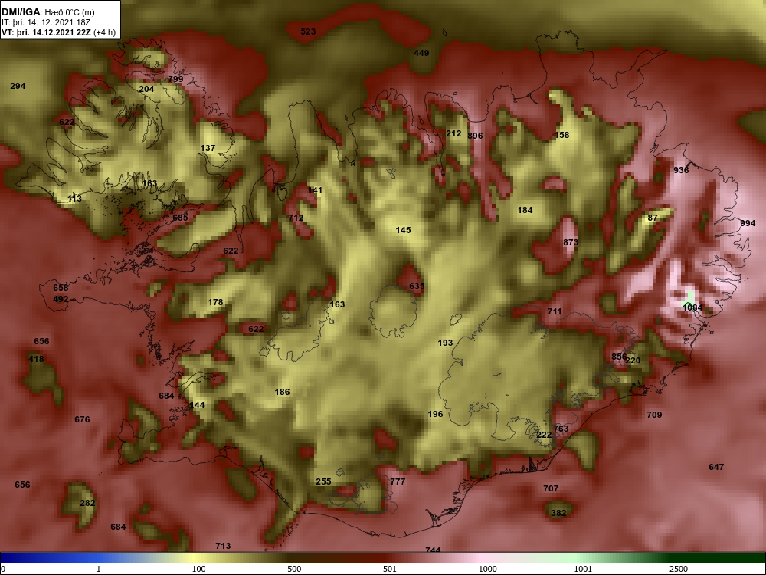Click the map value '186'
Screen dimensions: 766x575
tap(282, 392)
